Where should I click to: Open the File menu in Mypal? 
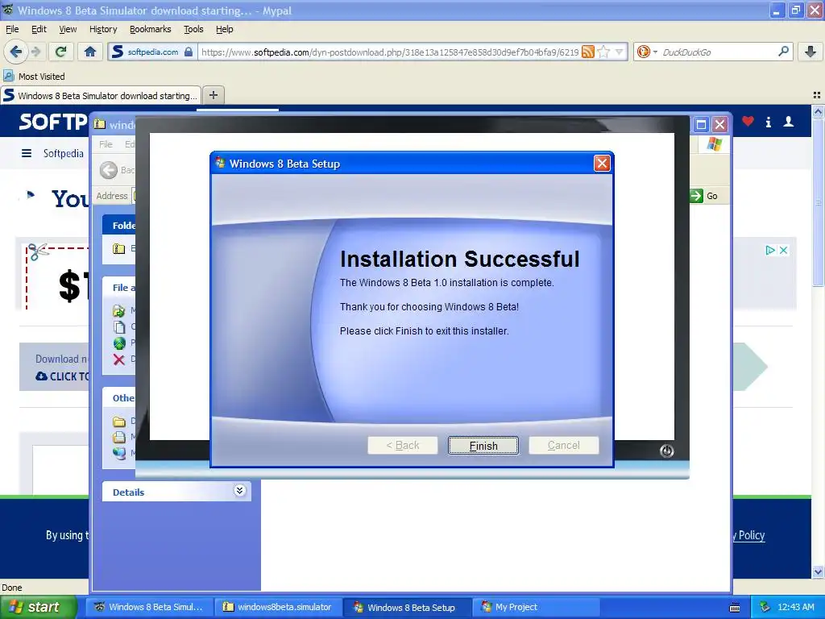tap(12, 30)
